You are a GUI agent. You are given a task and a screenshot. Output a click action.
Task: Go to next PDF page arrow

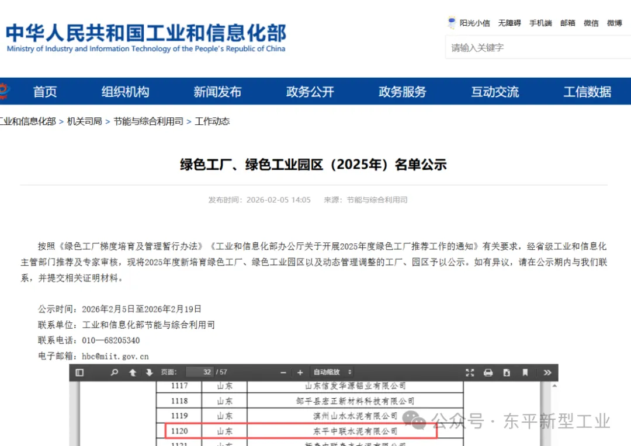[150, 372]
